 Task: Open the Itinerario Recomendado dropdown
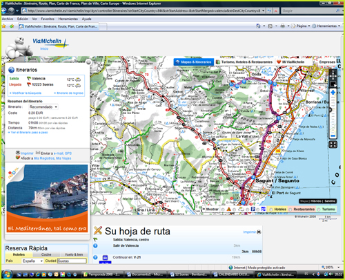(43, 107)
